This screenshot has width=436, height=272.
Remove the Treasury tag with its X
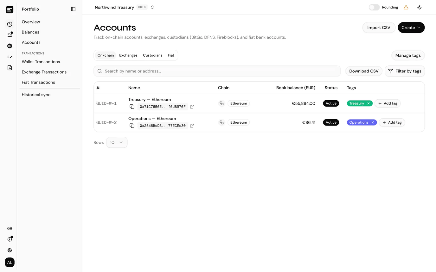tap(369, 103)
